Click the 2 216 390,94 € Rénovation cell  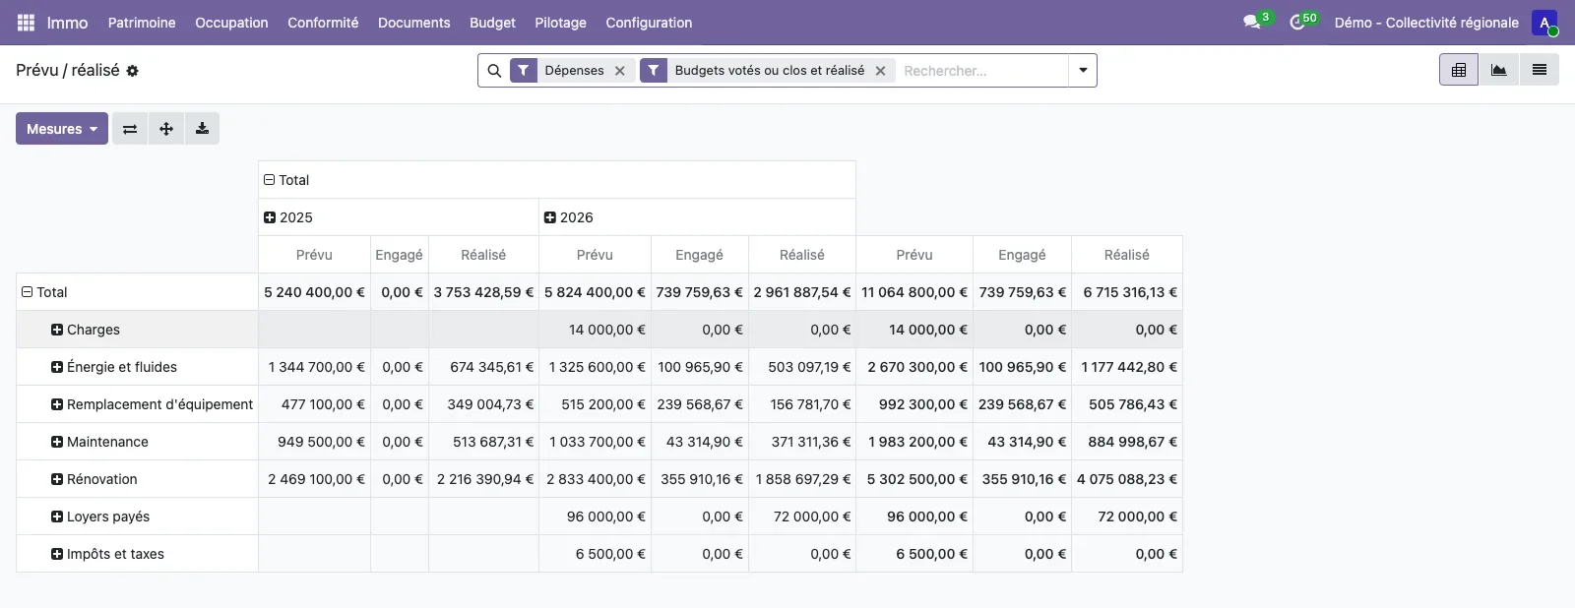(483, 479)
